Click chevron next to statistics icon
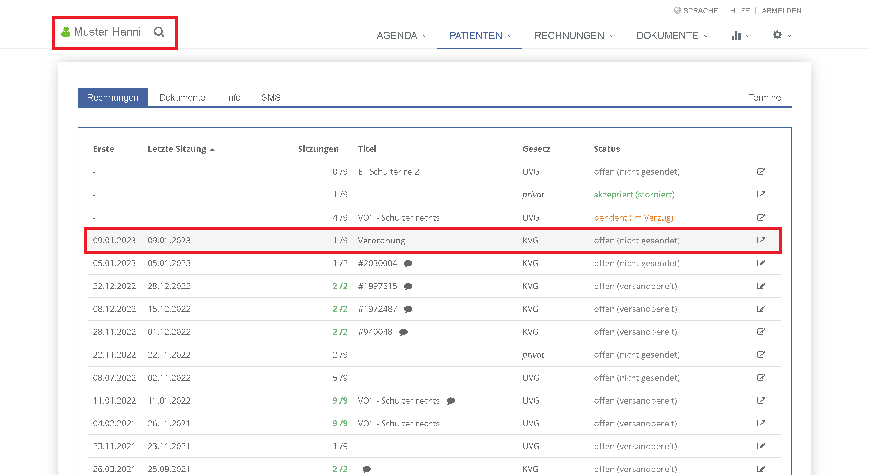Screen dimensions: 869x475 tap(748, 36)
